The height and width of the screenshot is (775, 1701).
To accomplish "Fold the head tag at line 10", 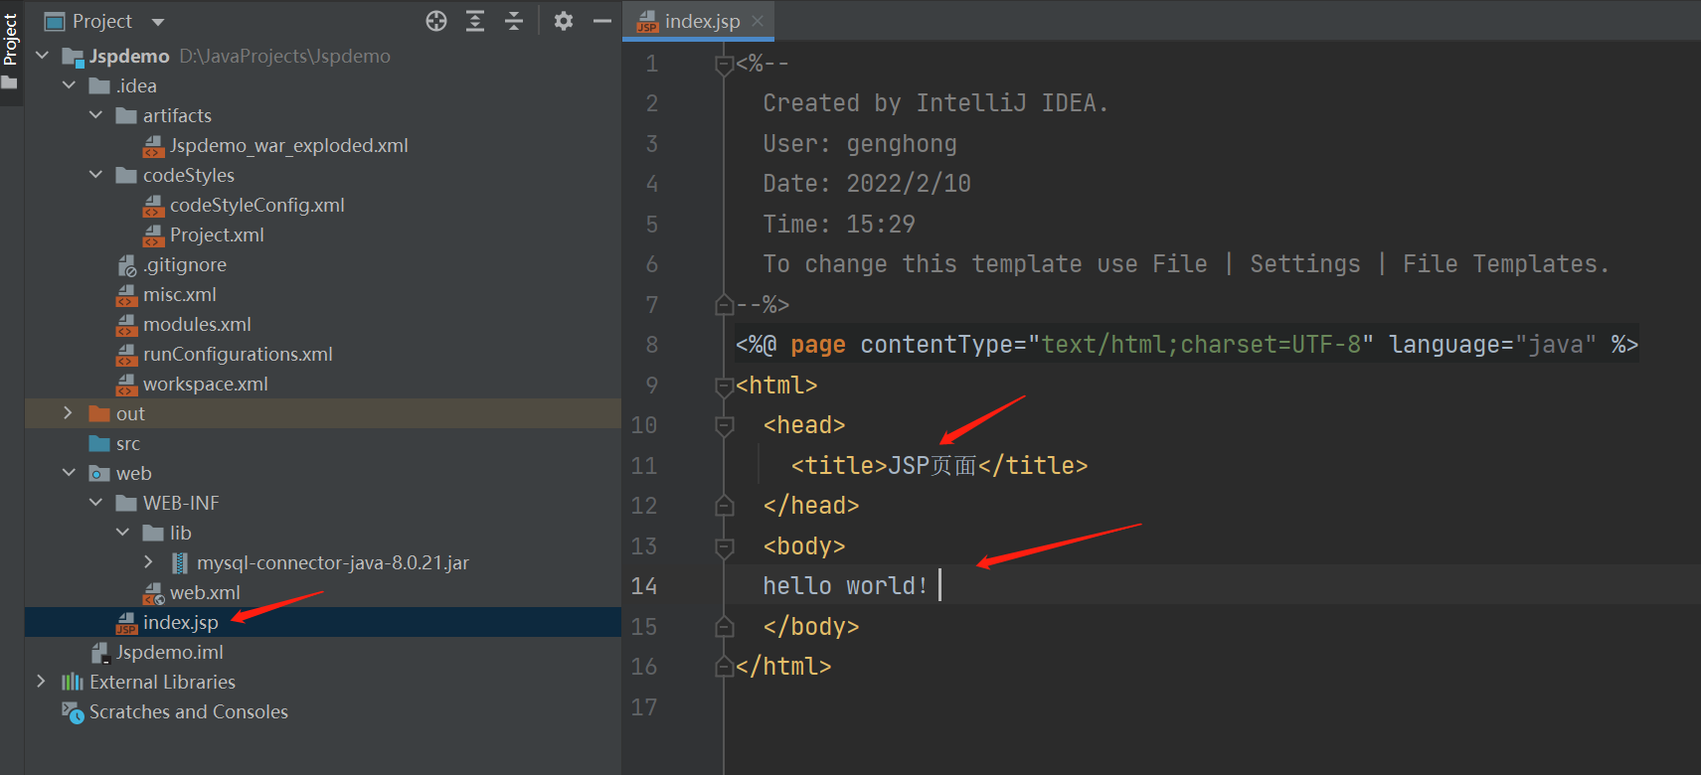I will (725, 425).
